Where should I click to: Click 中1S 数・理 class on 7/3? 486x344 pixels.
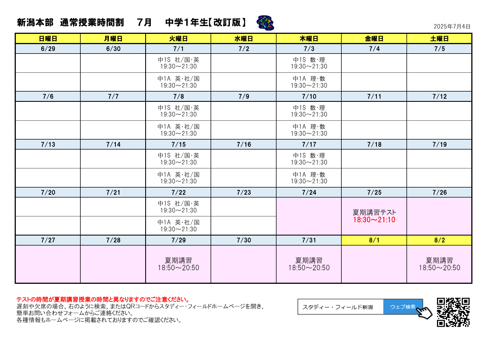tap(309, 63)
